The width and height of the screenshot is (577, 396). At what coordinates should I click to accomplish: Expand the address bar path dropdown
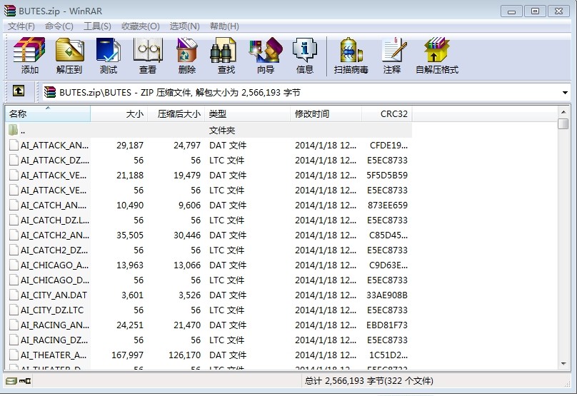pos(565,92)
